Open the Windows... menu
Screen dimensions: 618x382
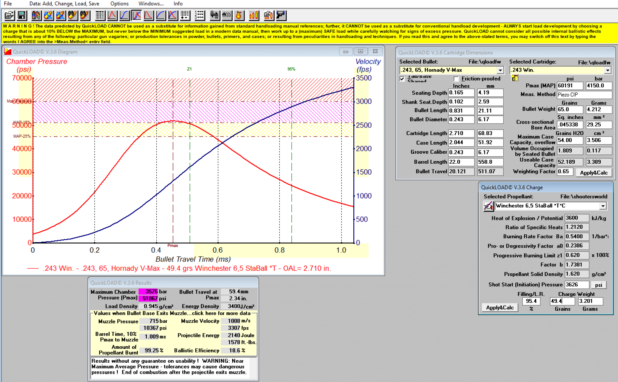click(x=151, y=4)
